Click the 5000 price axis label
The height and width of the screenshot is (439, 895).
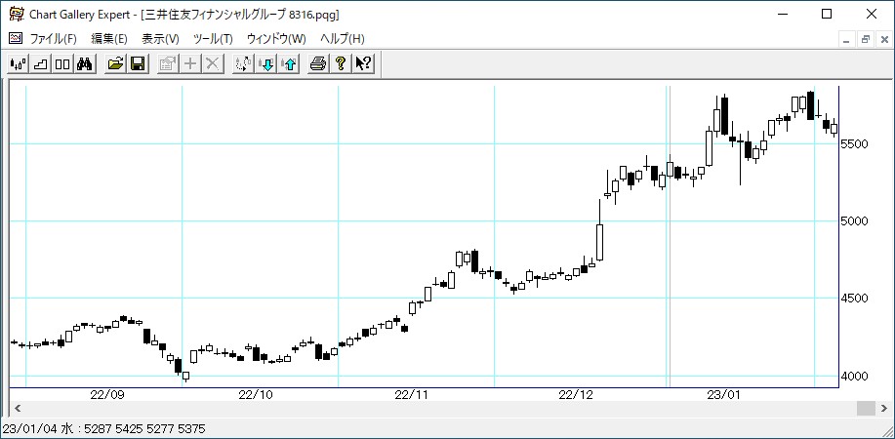[x=854, y=220]
